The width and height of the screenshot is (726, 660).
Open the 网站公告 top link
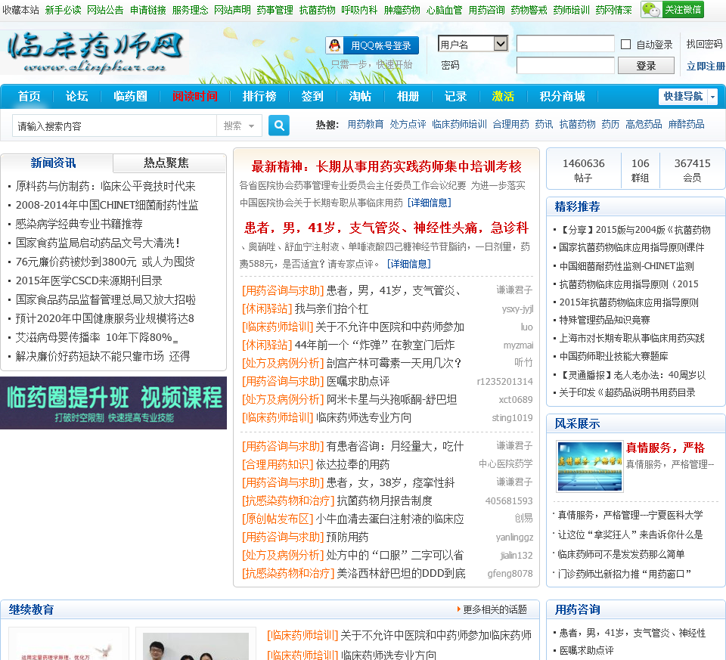(x=105, y=10)
